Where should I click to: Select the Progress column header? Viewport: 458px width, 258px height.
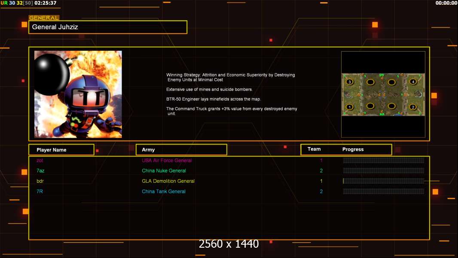pos(353,149)
